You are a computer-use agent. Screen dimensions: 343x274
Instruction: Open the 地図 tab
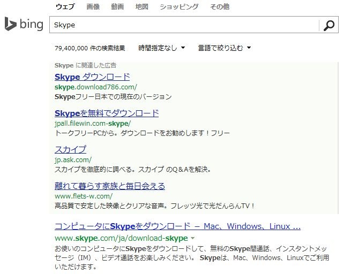(142, 7)
